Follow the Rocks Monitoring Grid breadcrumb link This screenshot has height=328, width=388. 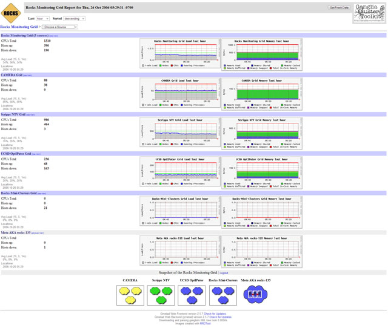coord(19,27)
